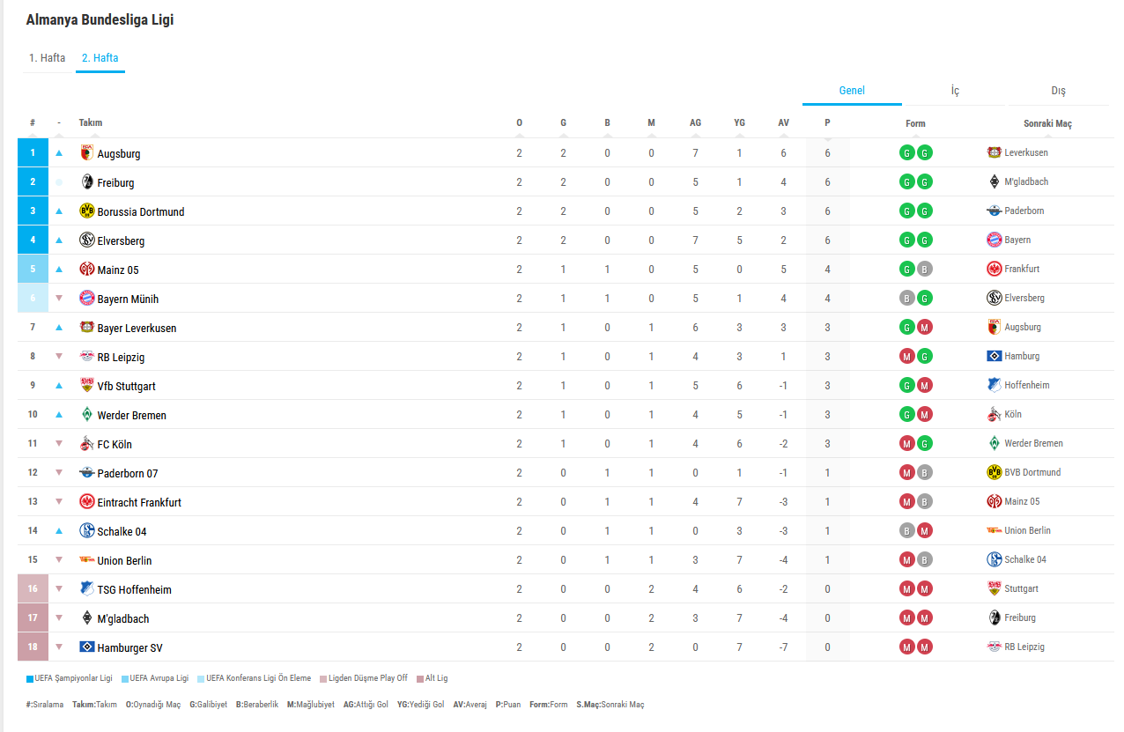Sort table by the B column header

pos(607,123)
